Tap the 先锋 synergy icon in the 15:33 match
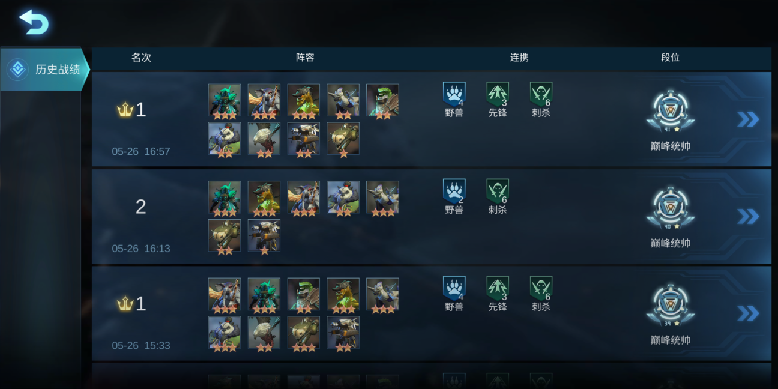Screen dimensions: 778x389 pos(498,289)
